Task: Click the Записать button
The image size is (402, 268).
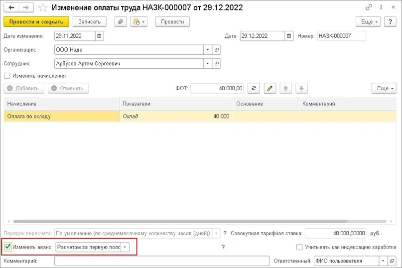Action: click(x=90, y=22)
